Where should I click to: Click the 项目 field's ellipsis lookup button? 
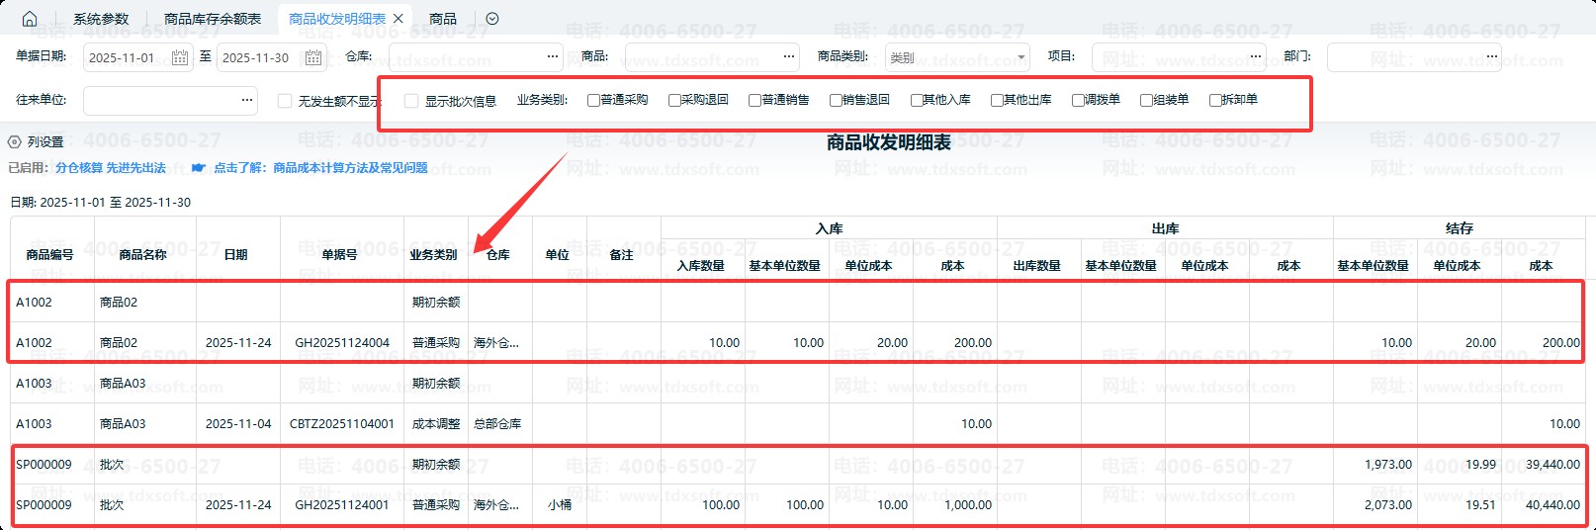point(1256,56)
